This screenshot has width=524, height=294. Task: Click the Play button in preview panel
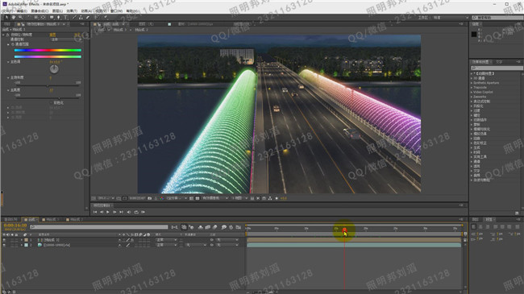coord(108,212)
